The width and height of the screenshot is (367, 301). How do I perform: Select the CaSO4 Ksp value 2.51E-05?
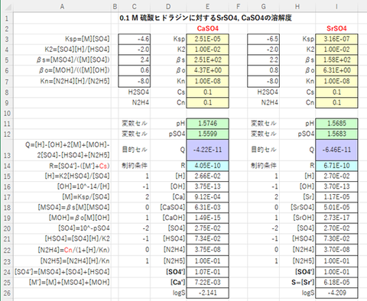(x=207, y=39)
